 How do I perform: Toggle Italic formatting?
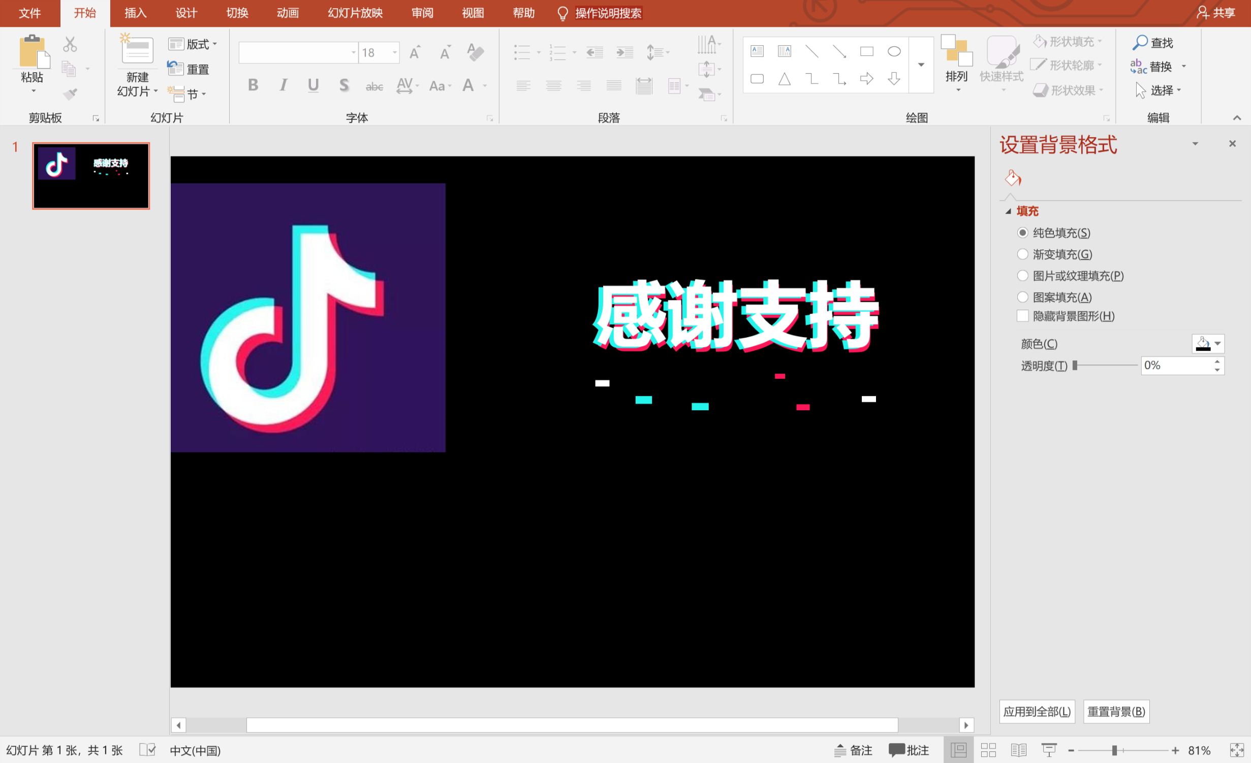(283, 85)
